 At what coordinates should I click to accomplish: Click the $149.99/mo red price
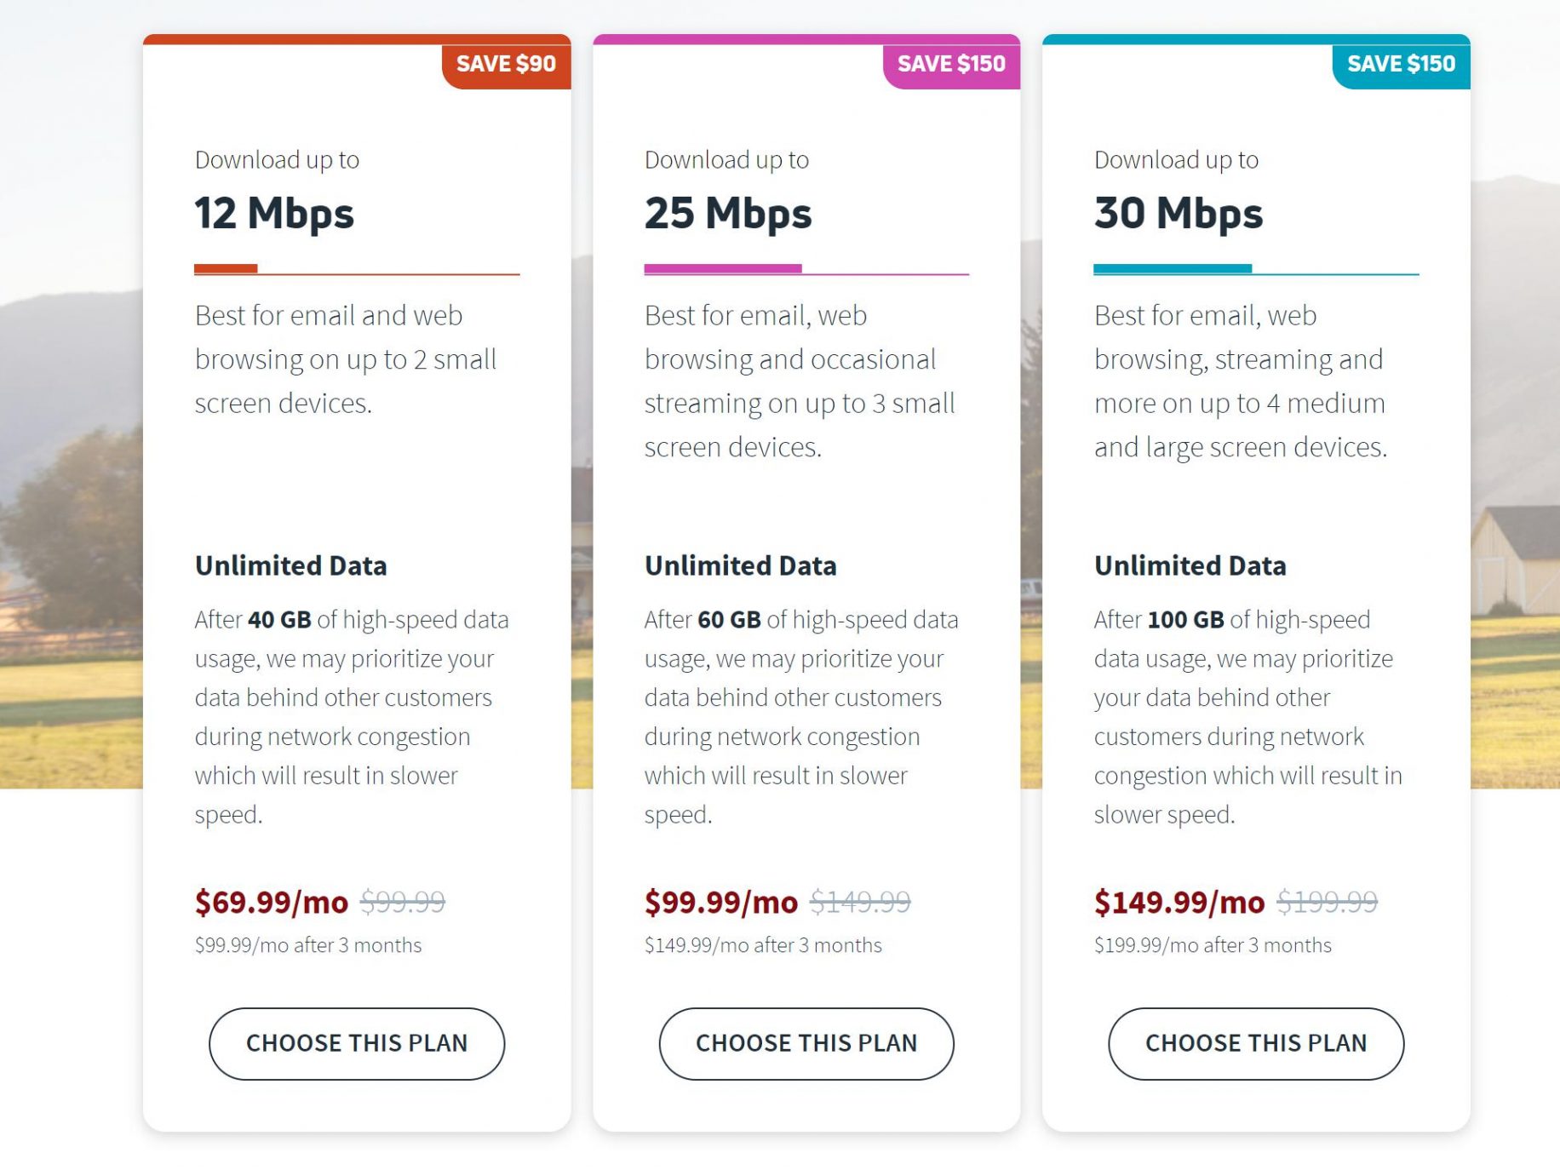[1179, 902]
